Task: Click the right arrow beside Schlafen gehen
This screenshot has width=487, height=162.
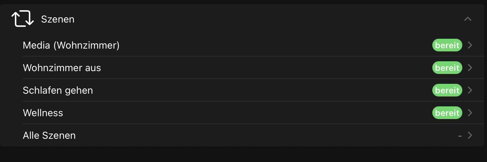Action: coord(470,90)
